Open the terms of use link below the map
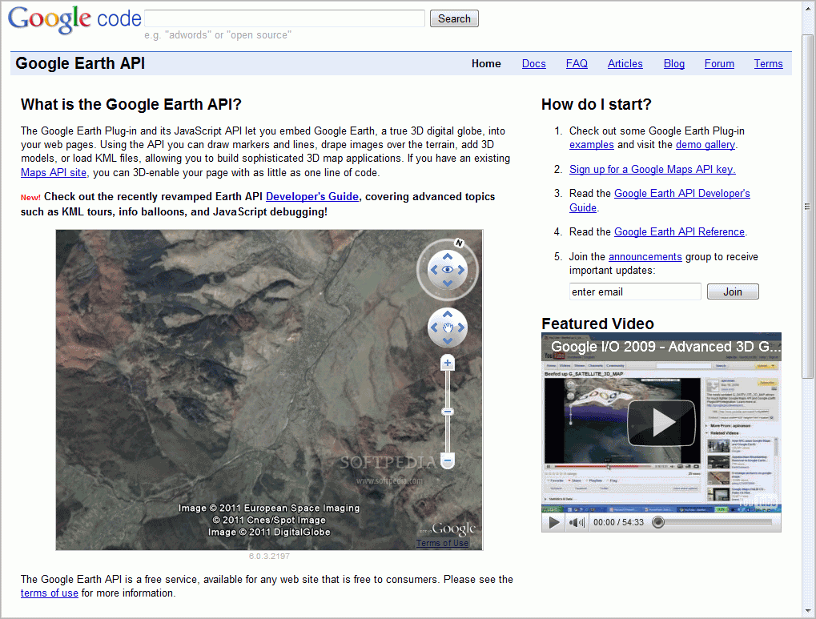816x619 pixels. click(x=50, y=593)
